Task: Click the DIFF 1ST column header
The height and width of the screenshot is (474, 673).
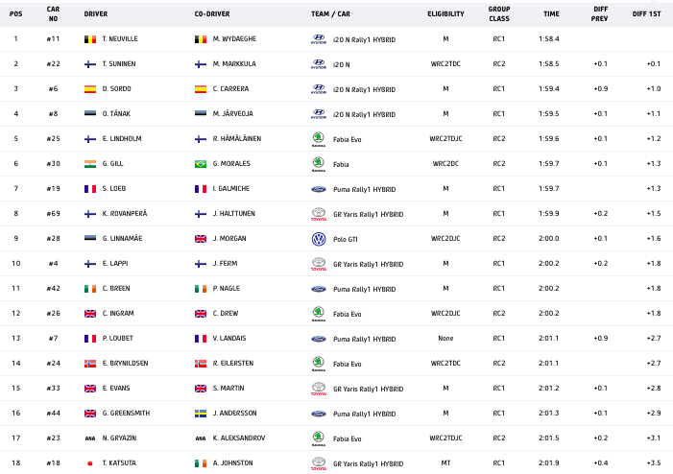Action: pyautogui.click(x=646, y=14)
